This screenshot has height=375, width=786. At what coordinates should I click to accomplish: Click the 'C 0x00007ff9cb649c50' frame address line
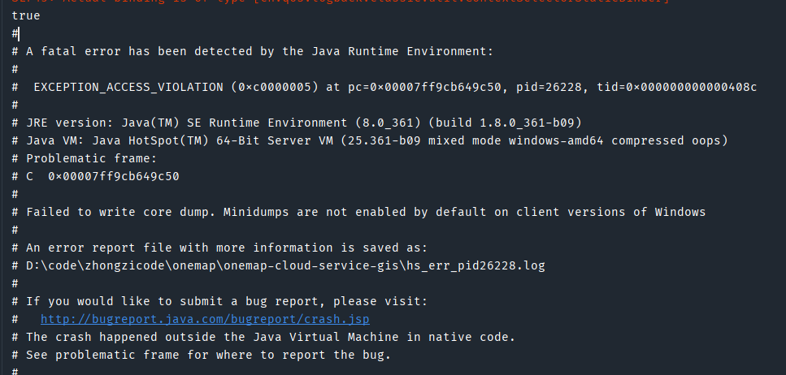[106, 176]
